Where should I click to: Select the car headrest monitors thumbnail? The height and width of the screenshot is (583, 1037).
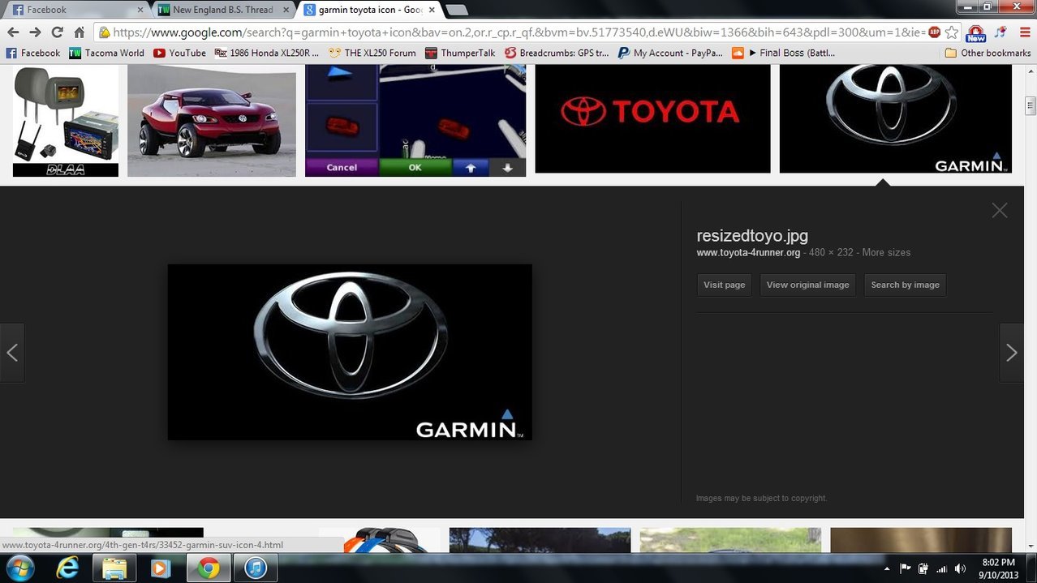coord(66,120)
